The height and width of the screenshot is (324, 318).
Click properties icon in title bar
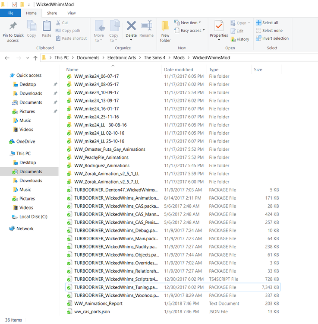pos(15,4)
